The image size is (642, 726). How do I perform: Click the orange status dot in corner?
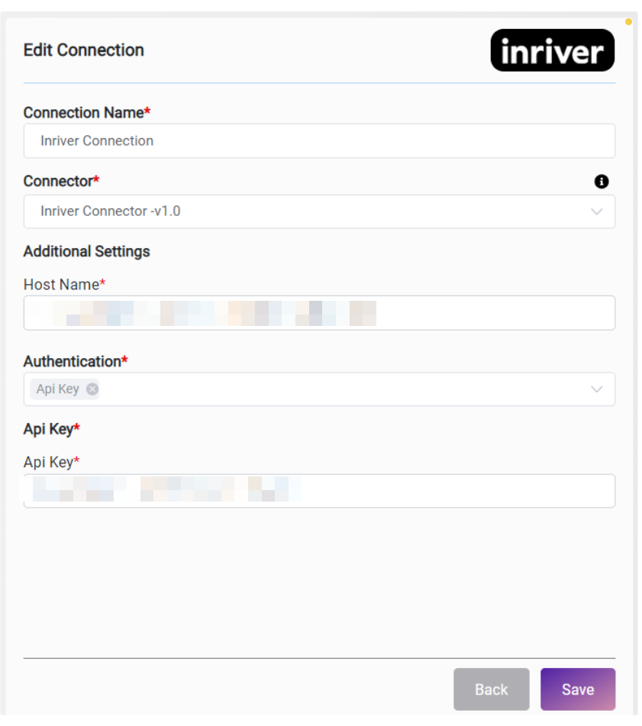[x=628, y=22]
